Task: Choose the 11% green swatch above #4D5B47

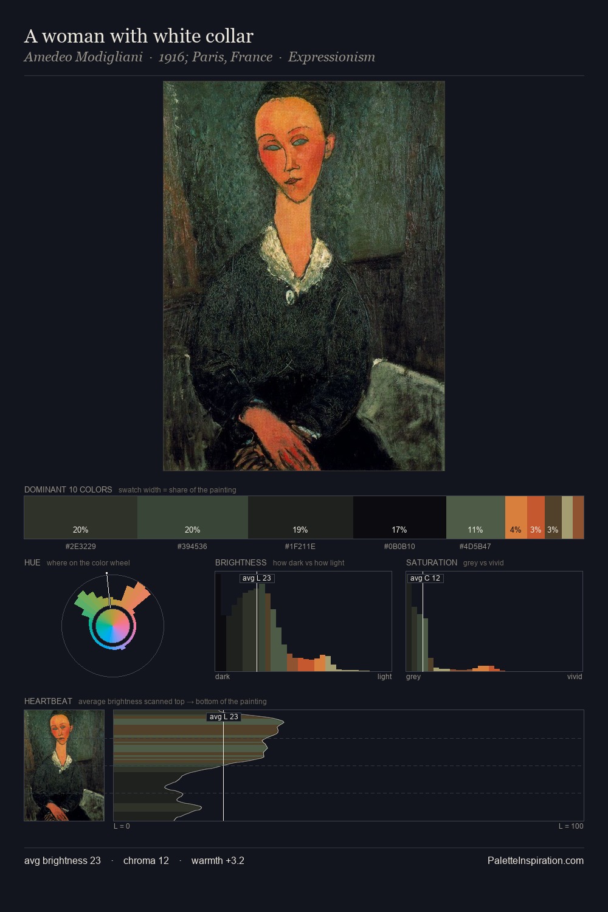Action: [x=475, y=517]
